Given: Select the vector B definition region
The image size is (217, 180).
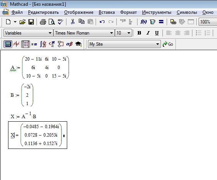Looking at the screenshot, I should coord(22,95).
